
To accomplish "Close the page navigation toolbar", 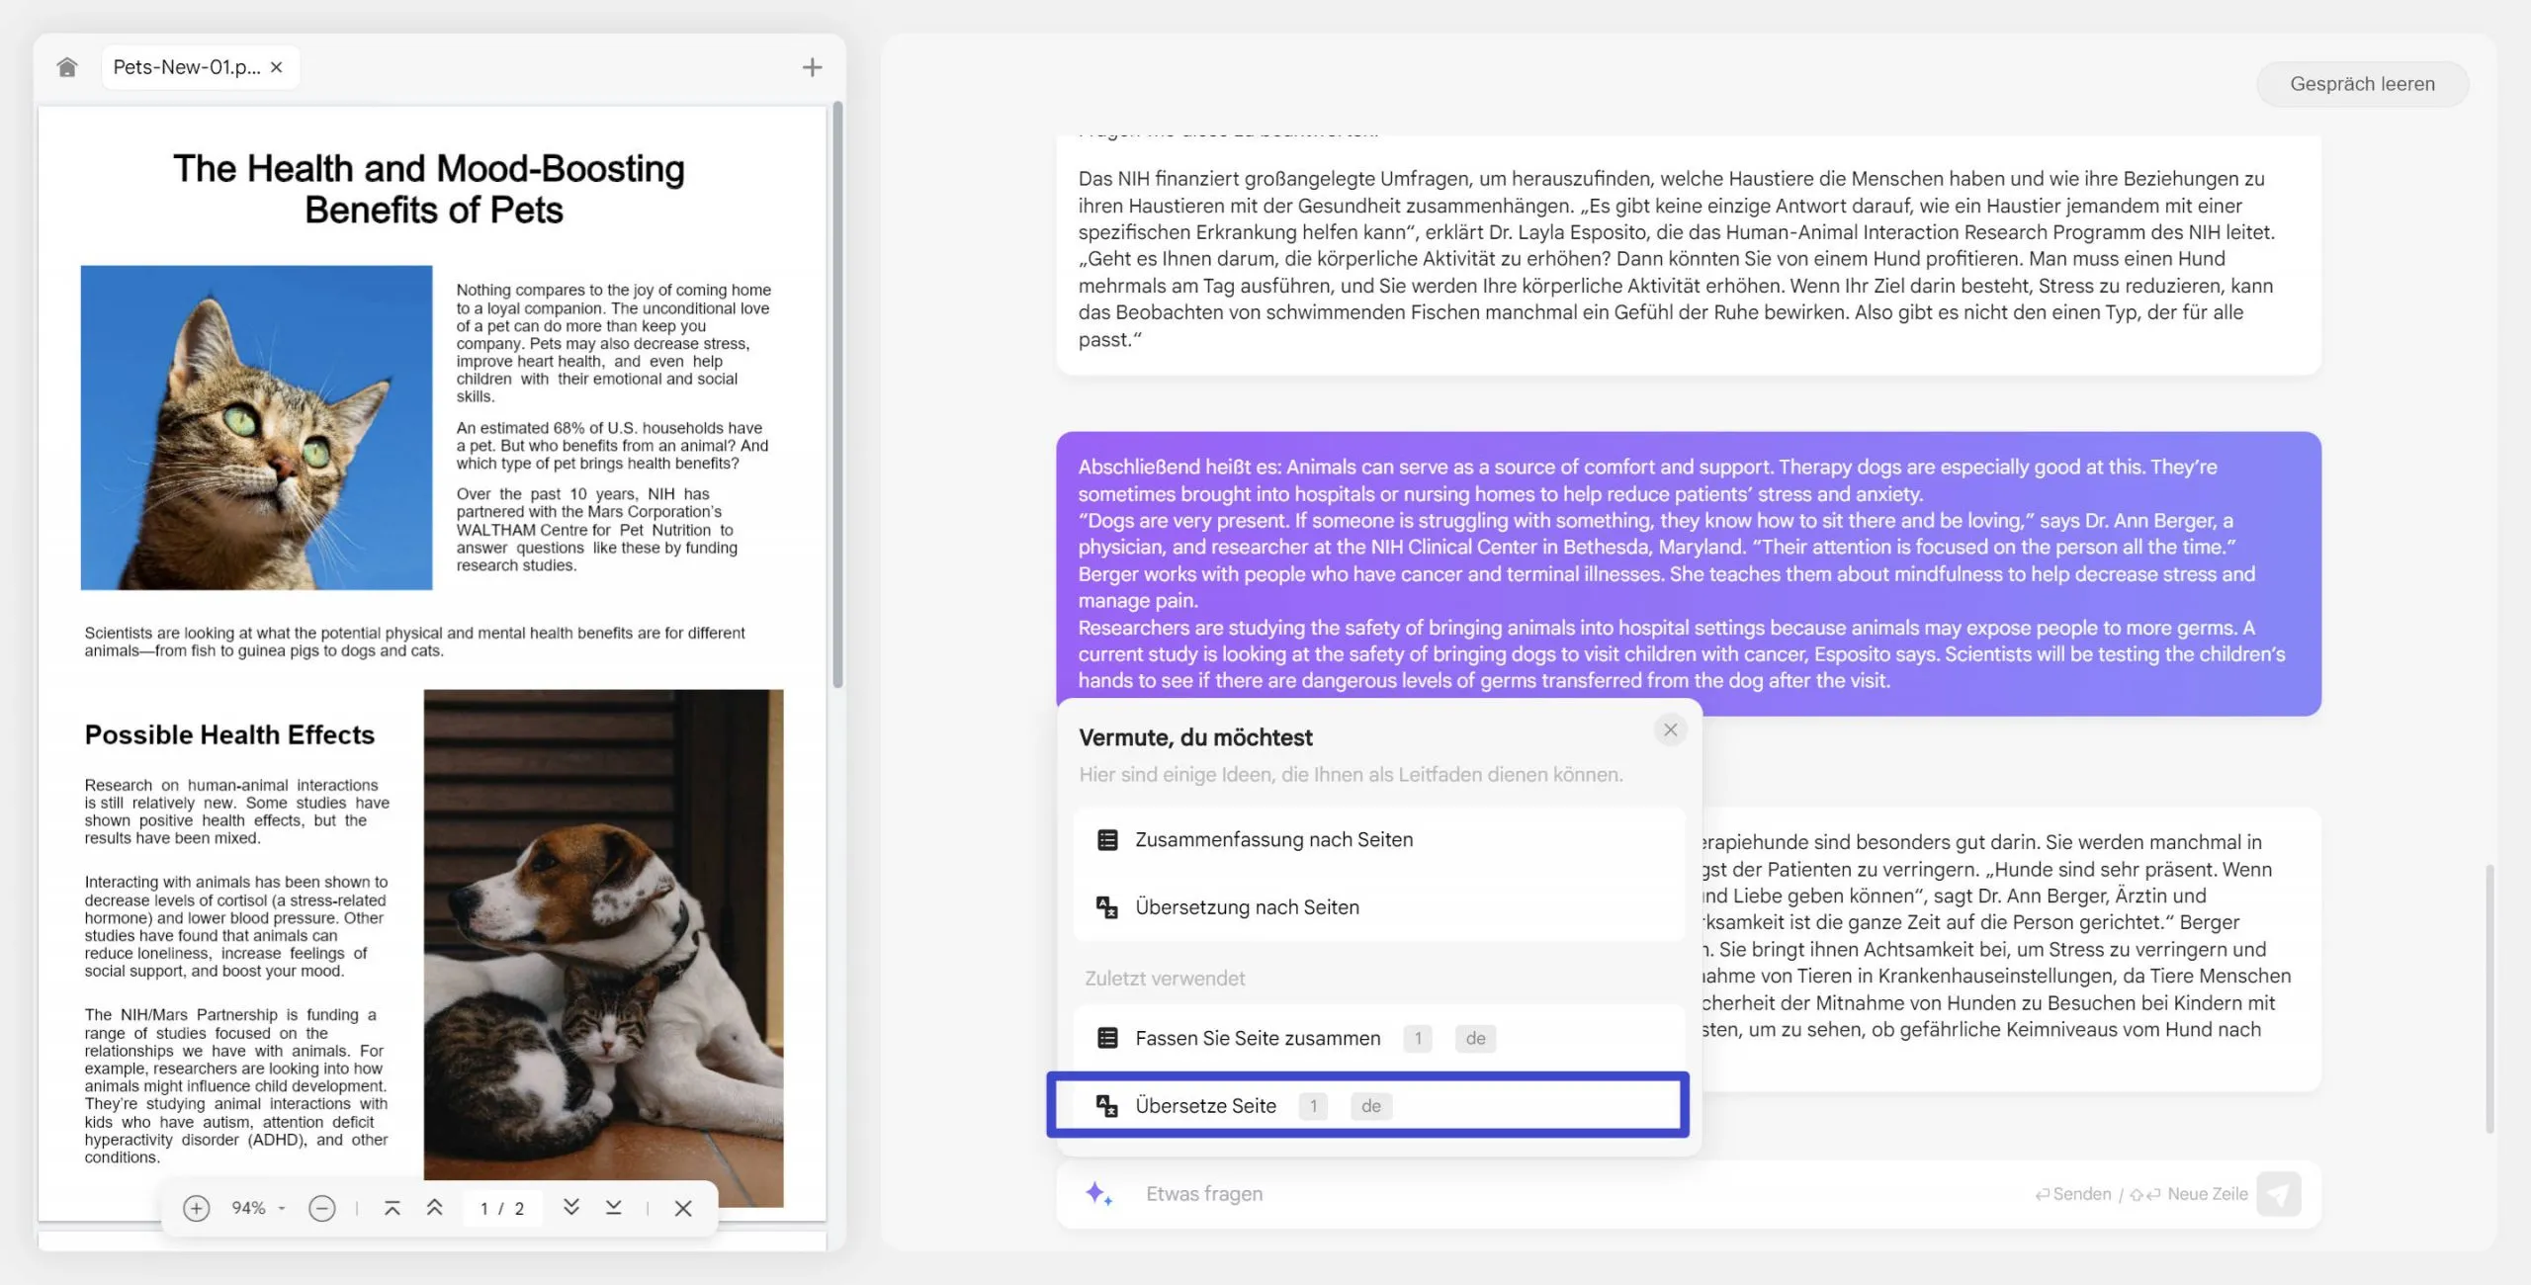I will (683, 1208).
